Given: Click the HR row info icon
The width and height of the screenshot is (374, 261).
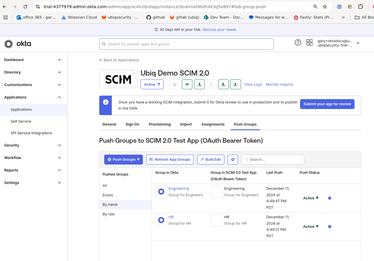Looking at the screenshot, I should [x=329, y=227].
